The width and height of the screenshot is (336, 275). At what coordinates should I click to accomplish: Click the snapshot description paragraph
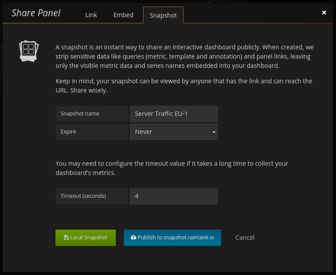(185, 56)
